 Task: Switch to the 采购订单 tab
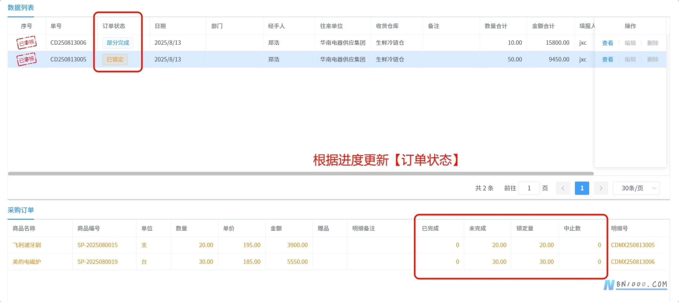pos(21,210)
